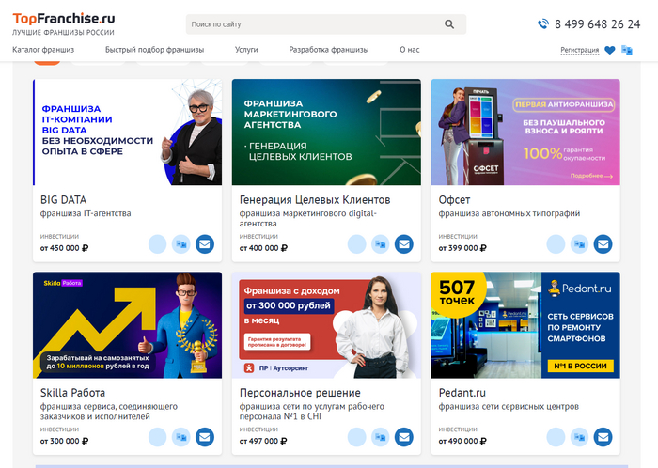This screenshot has height=468, width=658.
Task: Click text 'франшиза маркетингового digital-агентства'
Action: (308, 218)
